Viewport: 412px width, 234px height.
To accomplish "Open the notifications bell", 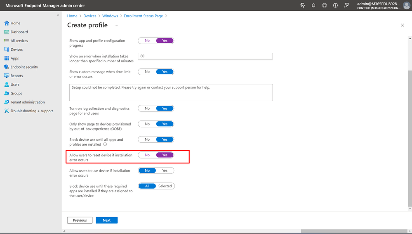I will pyautogui.click(x=313, y=5).
